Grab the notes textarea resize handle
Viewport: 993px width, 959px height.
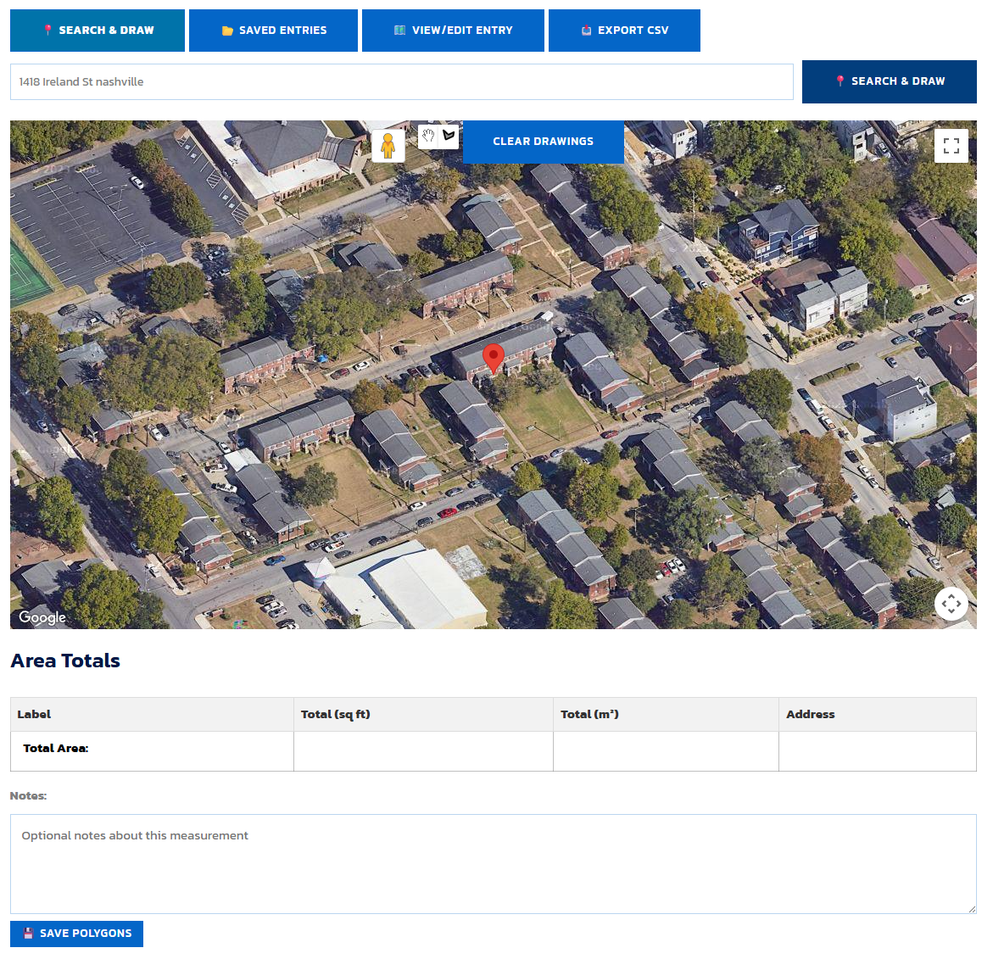[971, 908]
